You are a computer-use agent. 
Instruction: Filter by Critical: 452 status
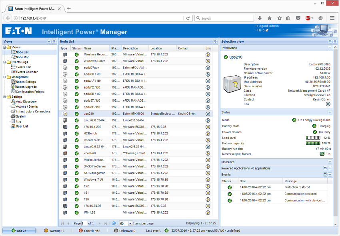[x=90, y=230]
